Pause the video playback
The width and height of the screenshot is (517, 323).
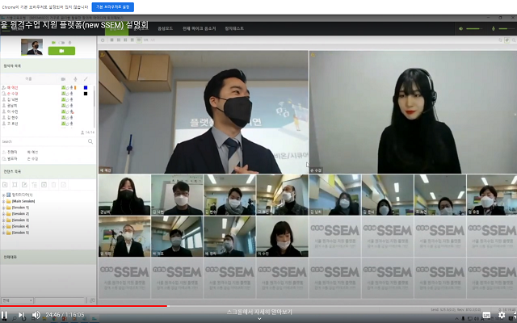pos(5,315)
